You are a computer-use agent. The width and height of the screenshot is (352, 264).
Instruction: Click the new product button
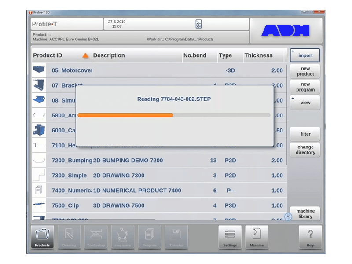[x=305, y=71]
